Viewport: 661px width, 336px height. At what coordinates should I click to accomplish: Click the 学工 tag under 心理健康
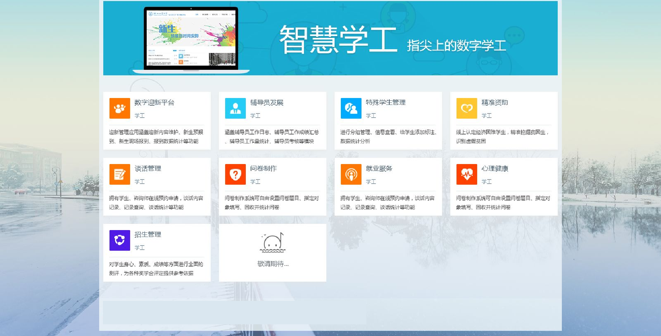pos(486,182)
